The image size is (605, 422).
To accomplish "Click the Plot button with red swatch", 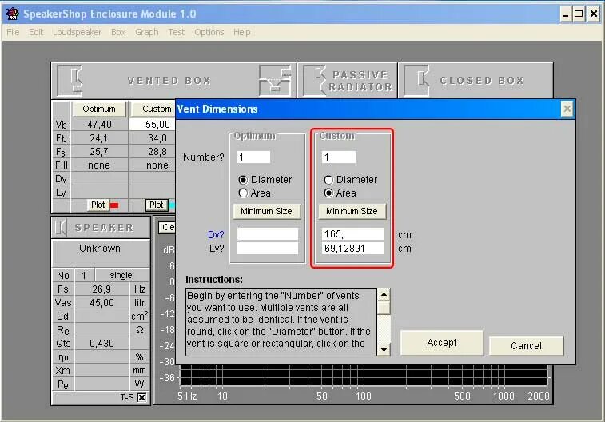I will [x=98, y=205].
